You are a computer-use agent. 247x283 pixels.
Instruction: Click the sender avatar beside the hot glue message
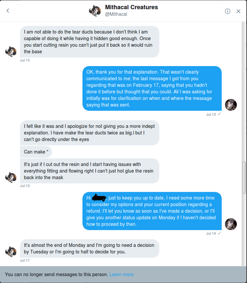(11, 177)
